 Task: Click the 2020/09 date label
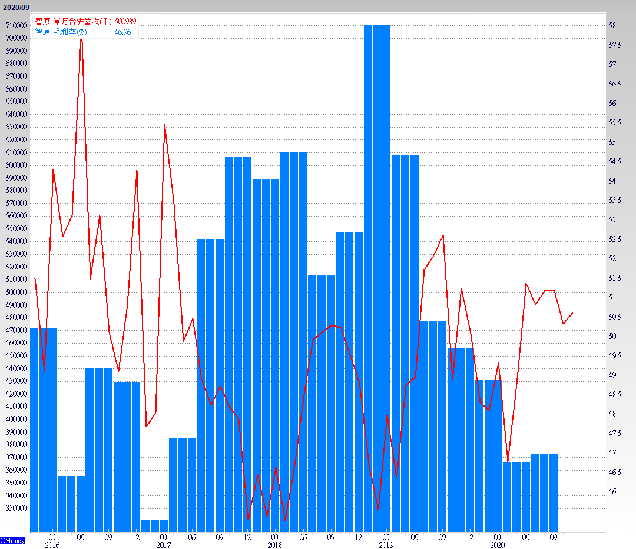pos(15,7)
